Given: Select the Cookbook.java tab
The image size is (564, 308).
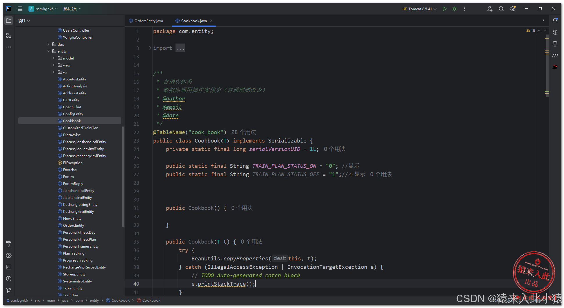Looking at the screenshot, I should [x=191, y=21].
